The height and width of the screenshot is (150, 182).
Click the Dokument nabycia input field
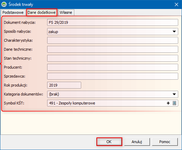[113, 22]
